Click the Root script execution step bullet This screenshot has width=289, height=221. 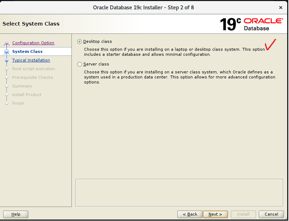tap(6, 69)
